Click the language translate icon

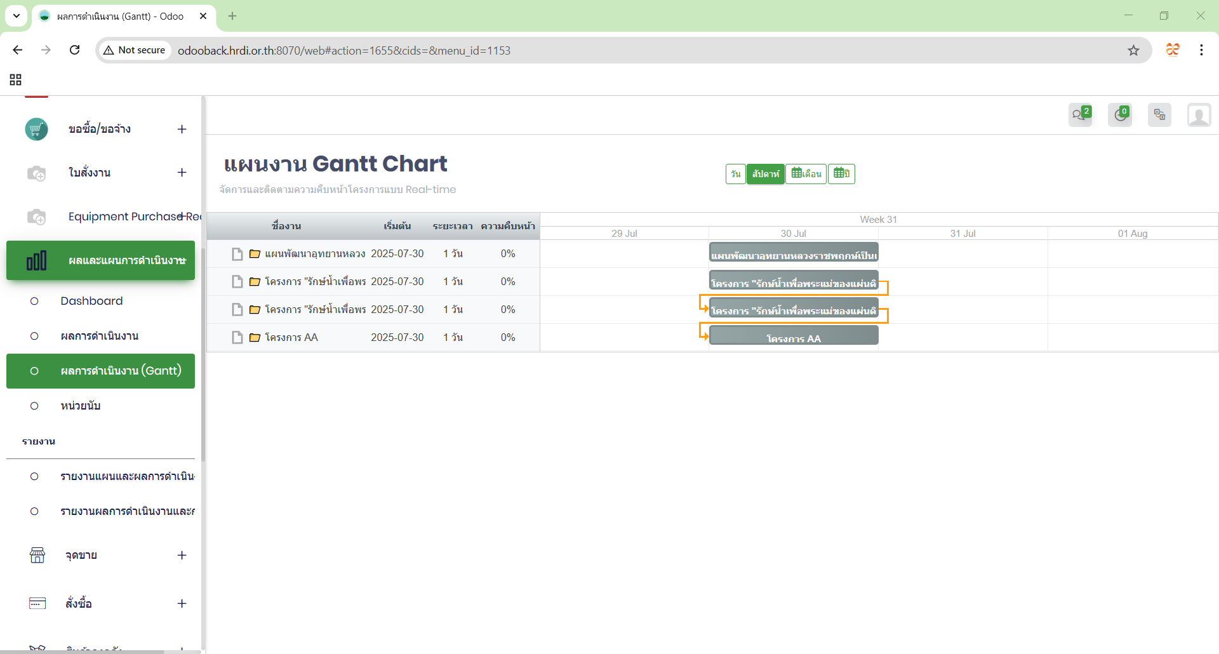(1159, 115)
